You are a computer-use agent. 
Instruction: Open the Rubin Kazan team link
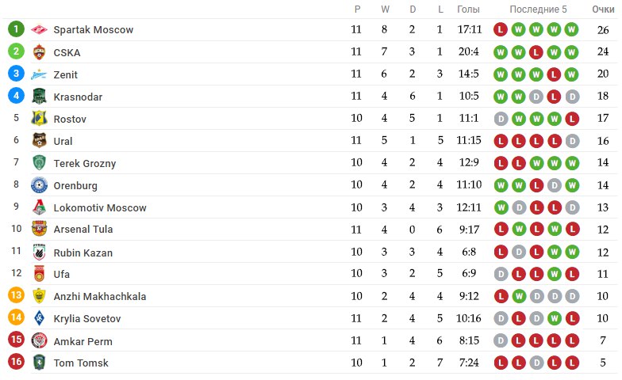click(83, 253)
